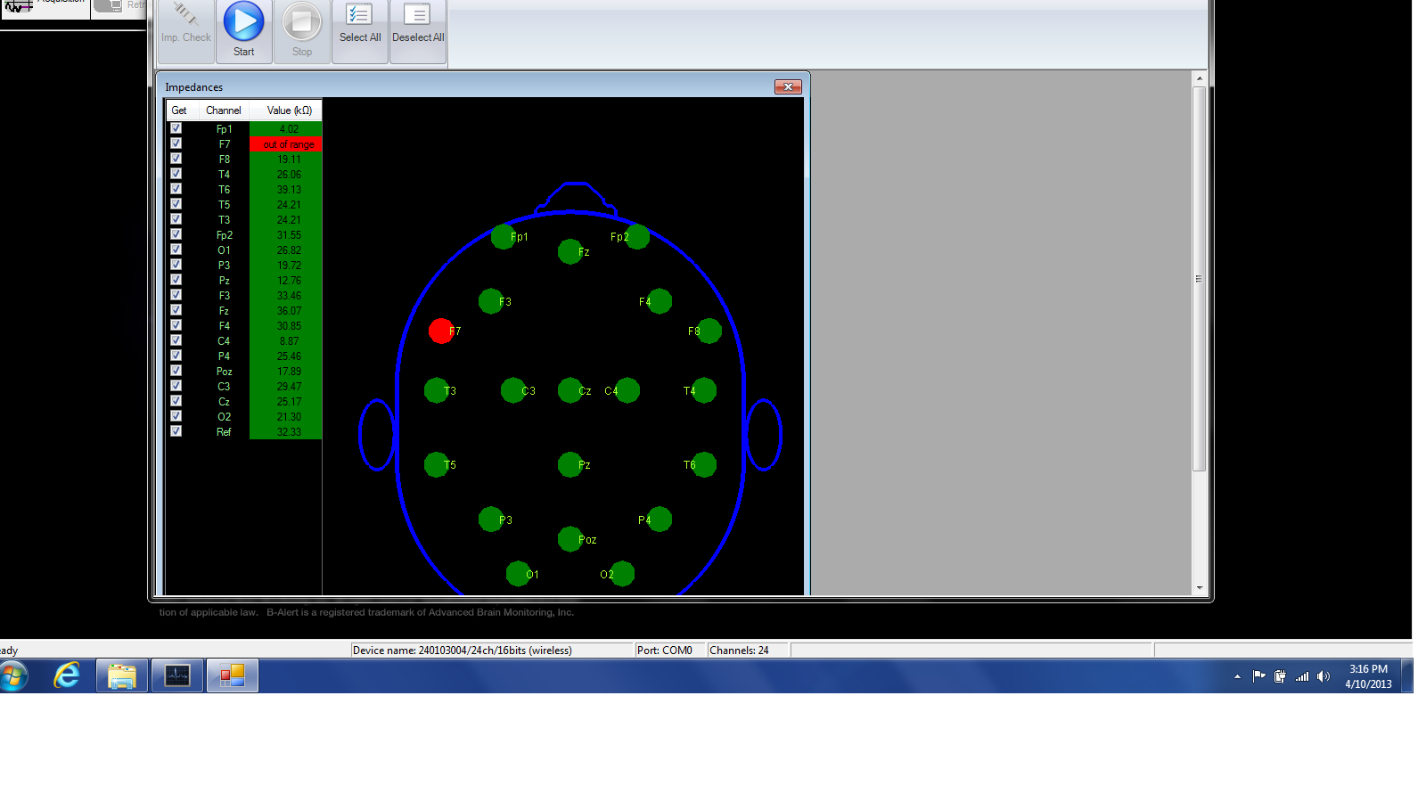
Task: Click the Fp1 electrode on head map
Action: [x=504, y=237]
